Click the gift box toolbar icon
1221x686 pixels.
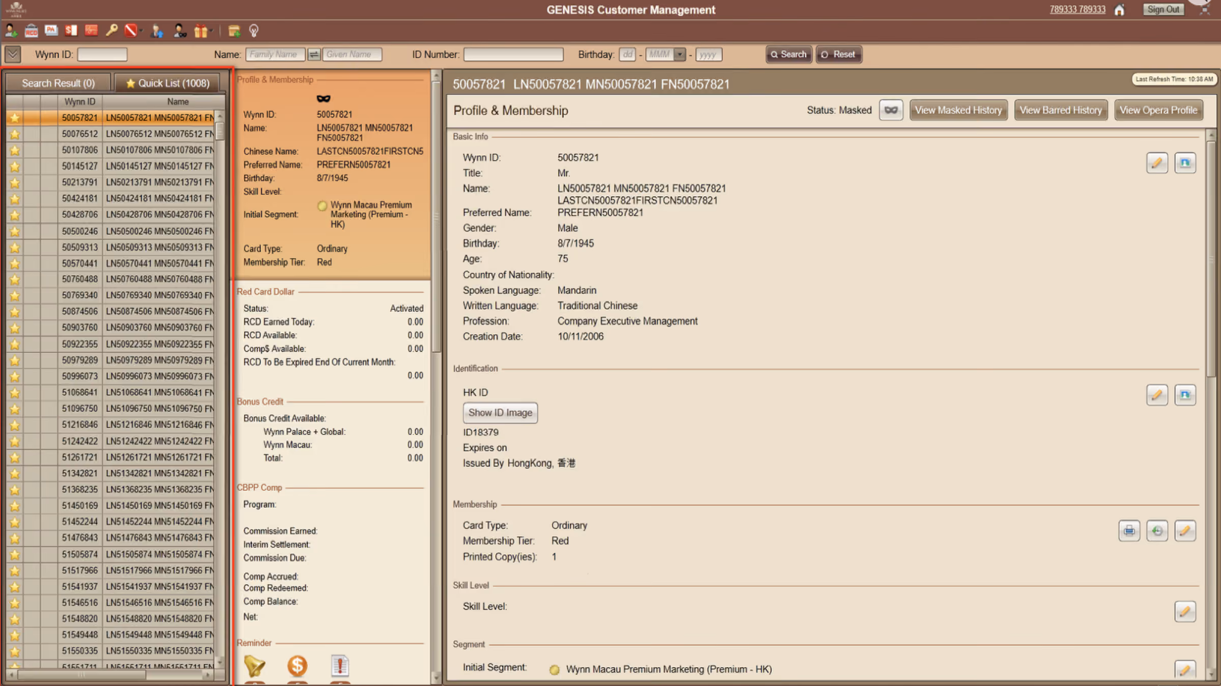200,31
